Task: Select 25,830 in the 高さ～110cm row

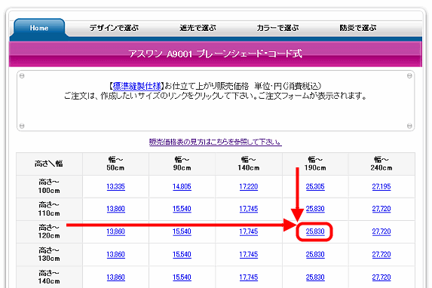Action: coord(315,209)
